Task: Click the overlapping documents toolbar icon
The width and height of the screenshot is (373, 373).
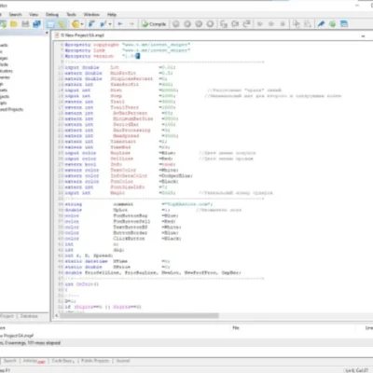Action: tap(297, 24)
